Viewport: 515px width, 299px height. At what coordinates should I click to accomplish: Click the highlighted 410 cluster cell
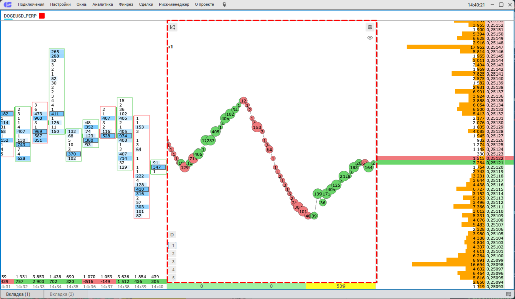point(141,189)
